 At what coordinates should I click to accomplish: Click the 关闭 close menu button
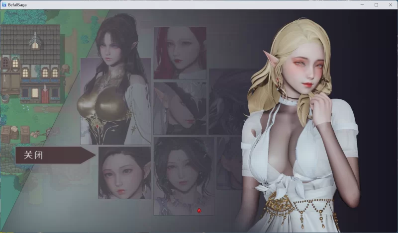[55, 155]
